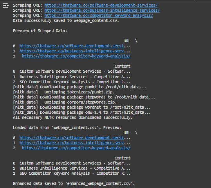211x188 pixels.
Task: Open the first scraping business-intelligence-services link
Action: click(x=102, y=10)
